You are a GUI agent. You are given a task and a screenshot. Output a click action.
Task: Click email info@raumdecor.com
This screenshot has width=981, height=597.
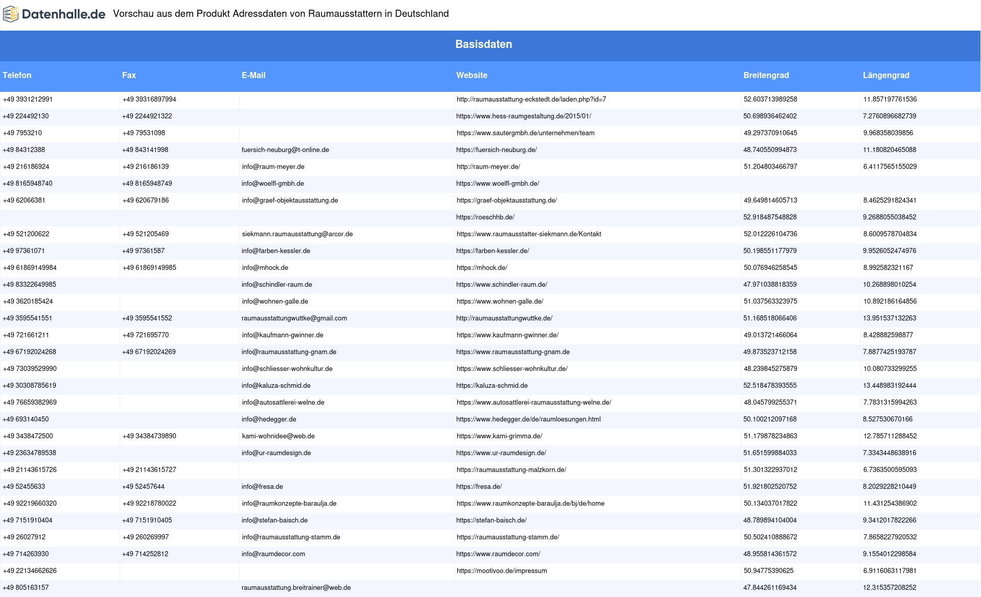273,554
